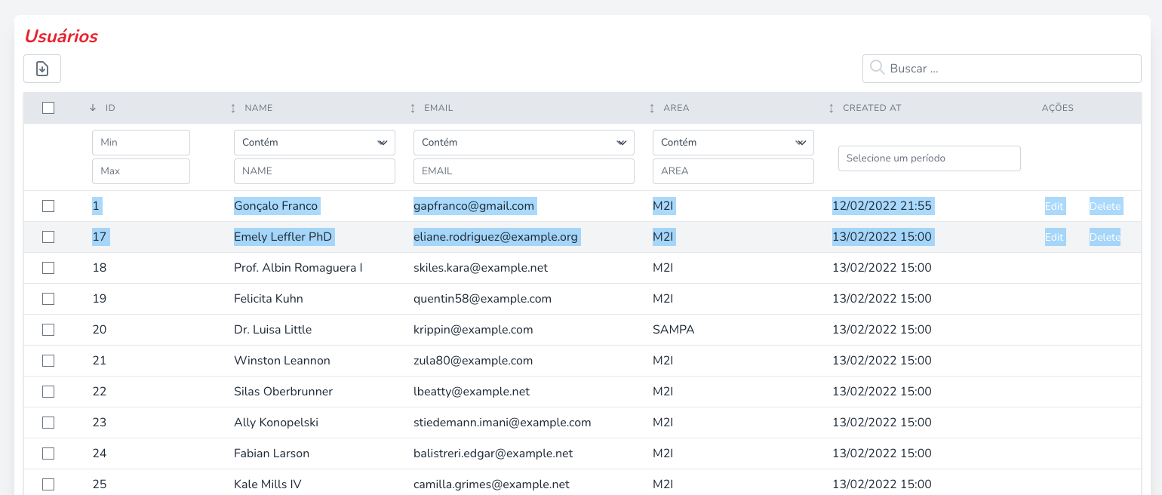Click email zula80@example.com
Screen dimensions: 1162x495
(x=473, y=361)
